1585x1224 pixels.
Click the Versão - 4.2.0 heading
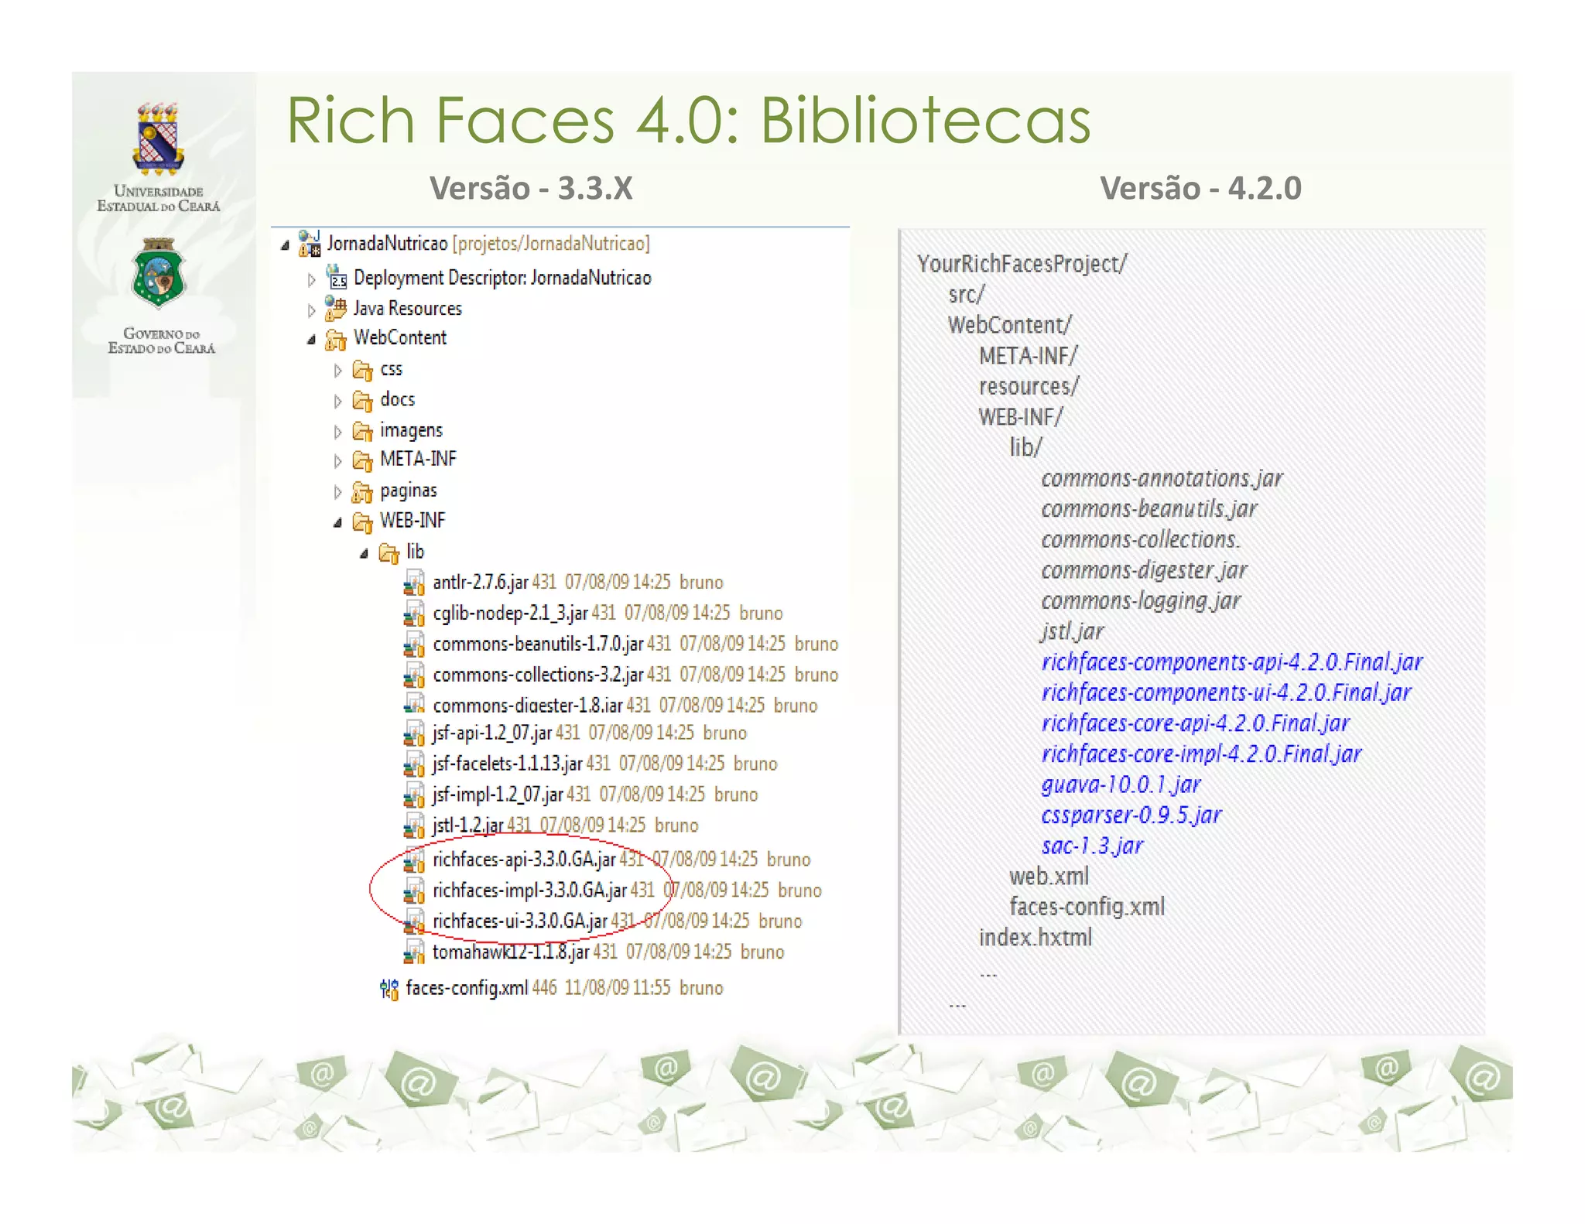tap(1201, 188)
